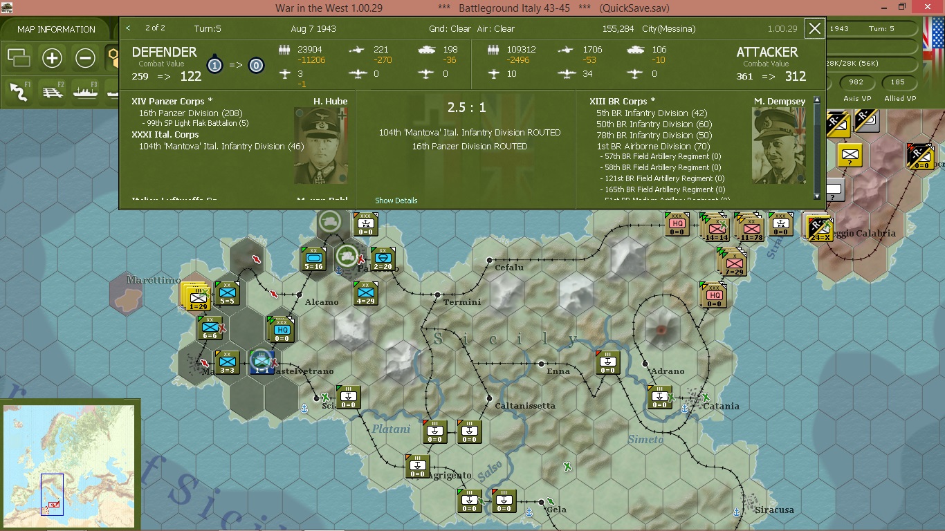Click scroll-up arrow in attacker unit list

click(817, 100)
